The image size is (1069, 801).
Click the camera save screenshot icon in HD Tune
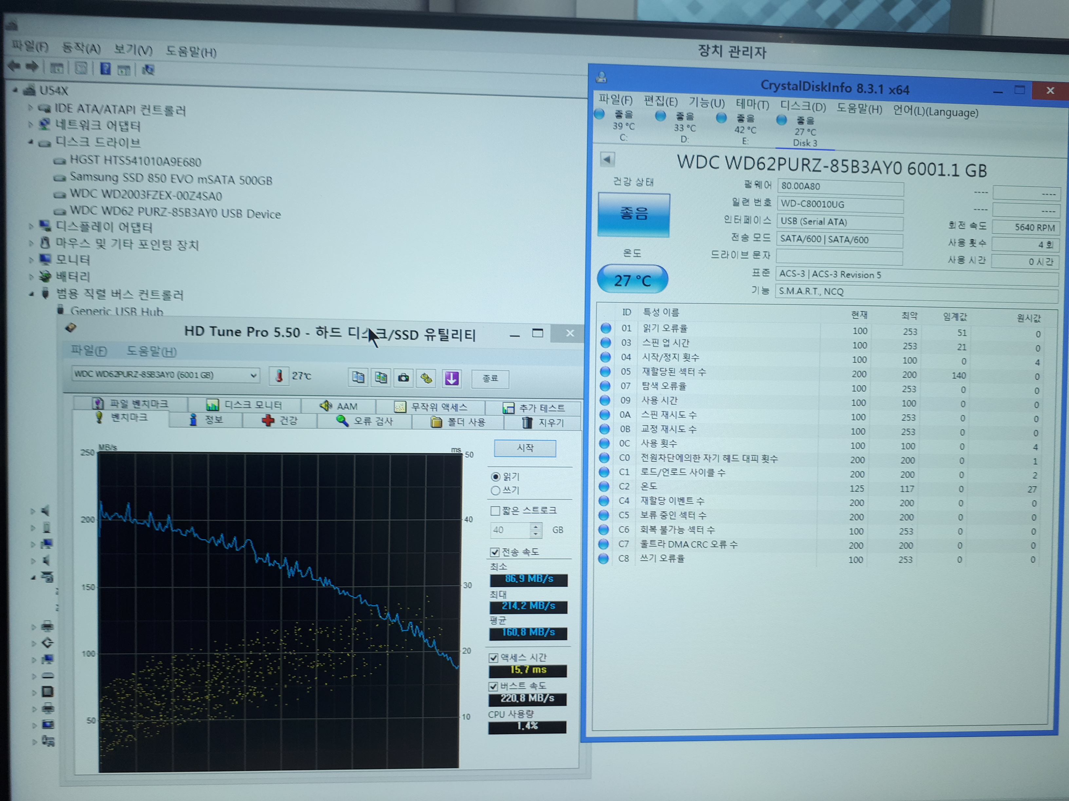[403, 378]
